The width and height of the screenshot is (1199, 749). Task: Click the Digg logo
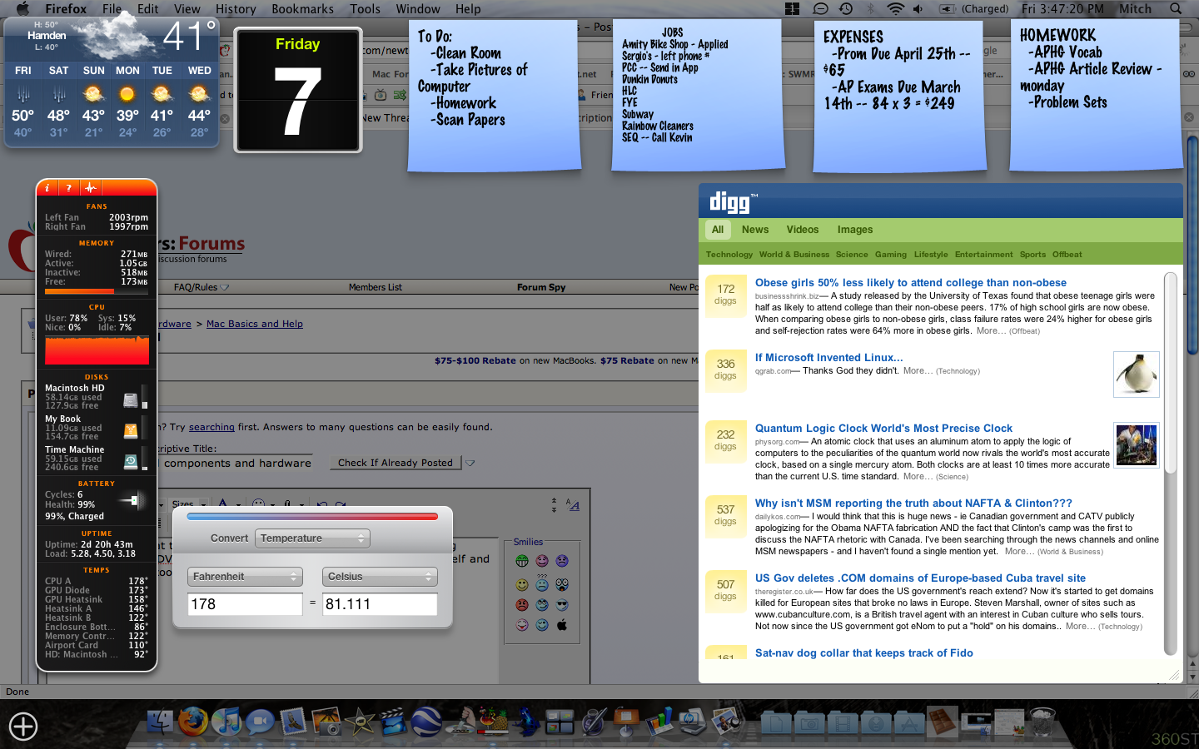point(734,202)
